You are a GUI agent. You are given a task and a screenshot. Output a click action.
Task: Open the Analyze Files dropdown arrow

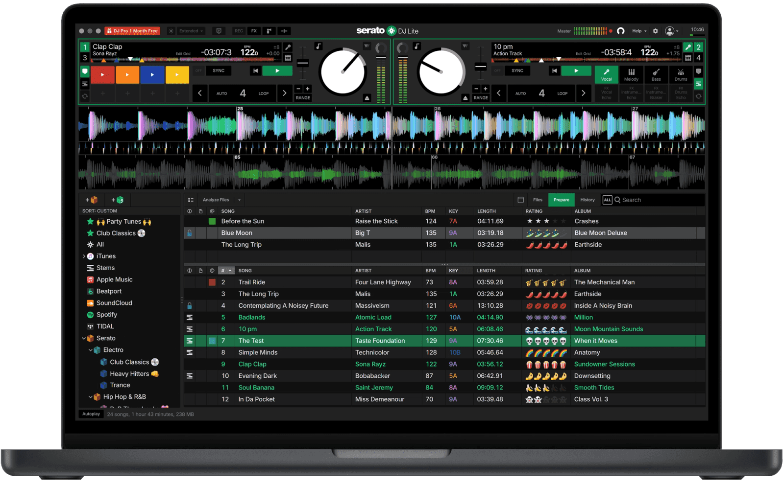239,200
